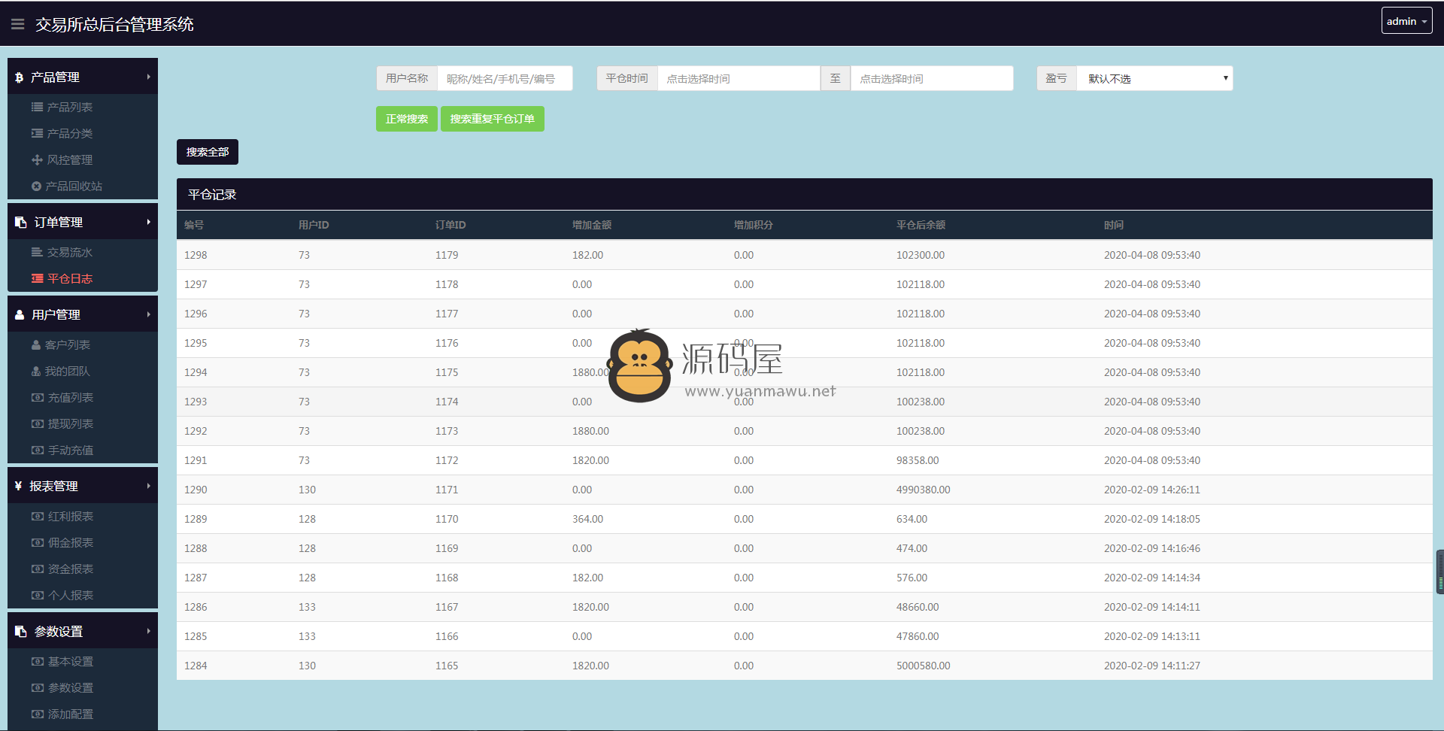This screenshot has width=1444, height=731.
Task: Pick the end 平仓时间 date field
Action: [932, 78]
